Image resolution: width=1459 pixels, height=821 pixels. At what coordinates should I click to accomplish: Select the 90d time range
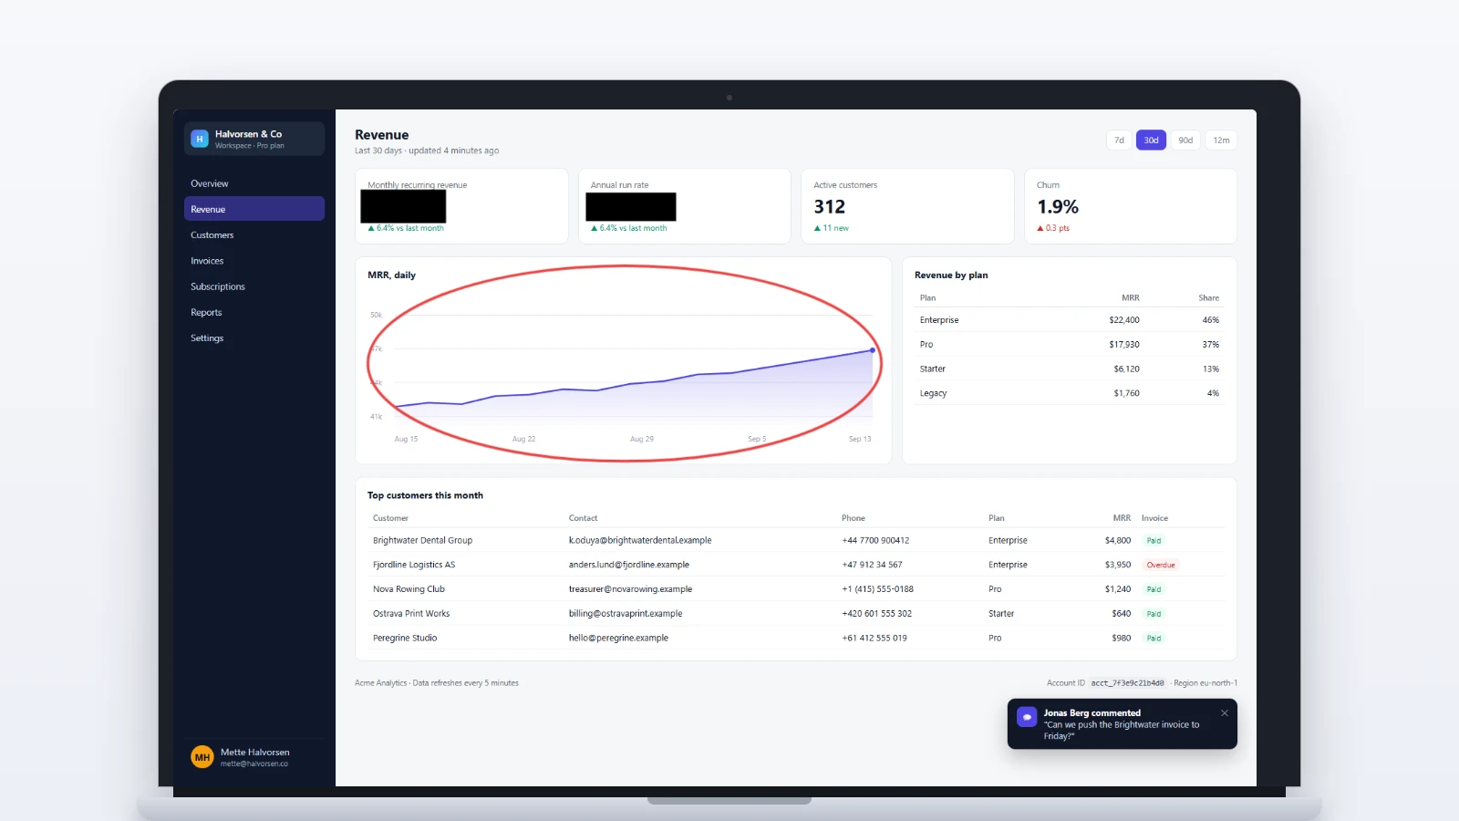1185,140
